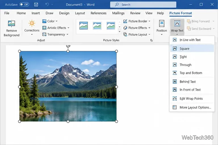This screenshot has width=218, height=145.
Task: Expand the Color dropdown arrow
Action: pos(56,21)
